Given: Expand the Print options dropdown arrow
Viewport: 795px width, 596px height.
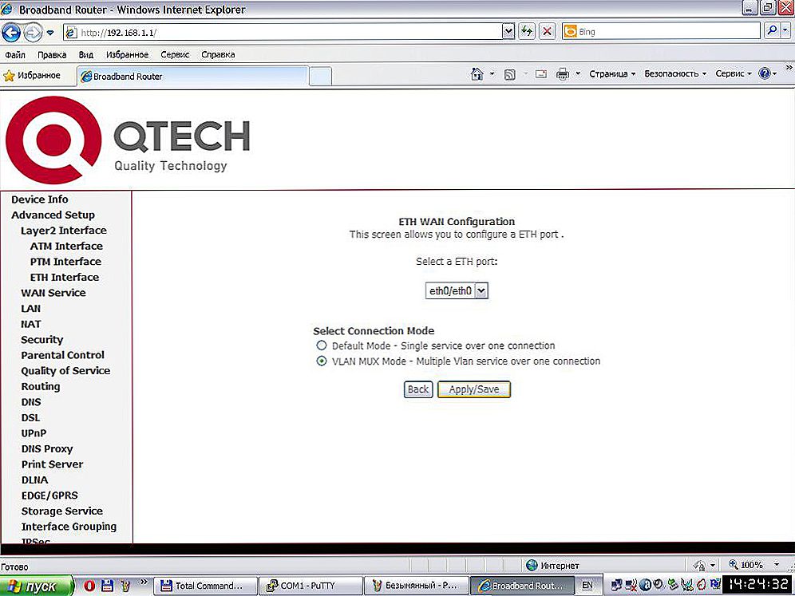Looking at the screenshot, I should coord(578,74).
